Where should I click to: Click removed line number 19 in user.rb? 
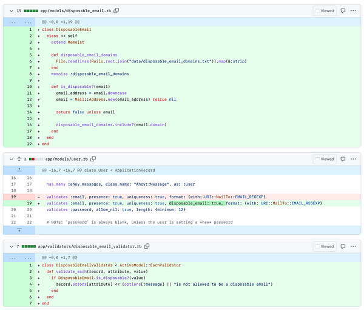(12, 197)
